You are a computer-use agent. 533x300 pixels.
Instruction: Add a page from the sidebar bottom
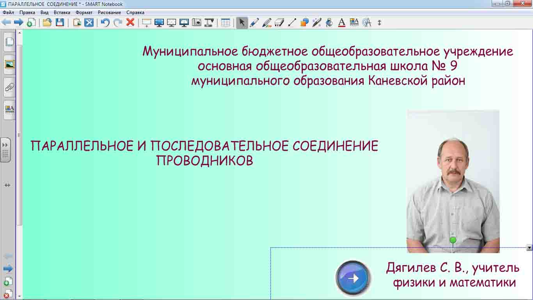pos(8,281)
